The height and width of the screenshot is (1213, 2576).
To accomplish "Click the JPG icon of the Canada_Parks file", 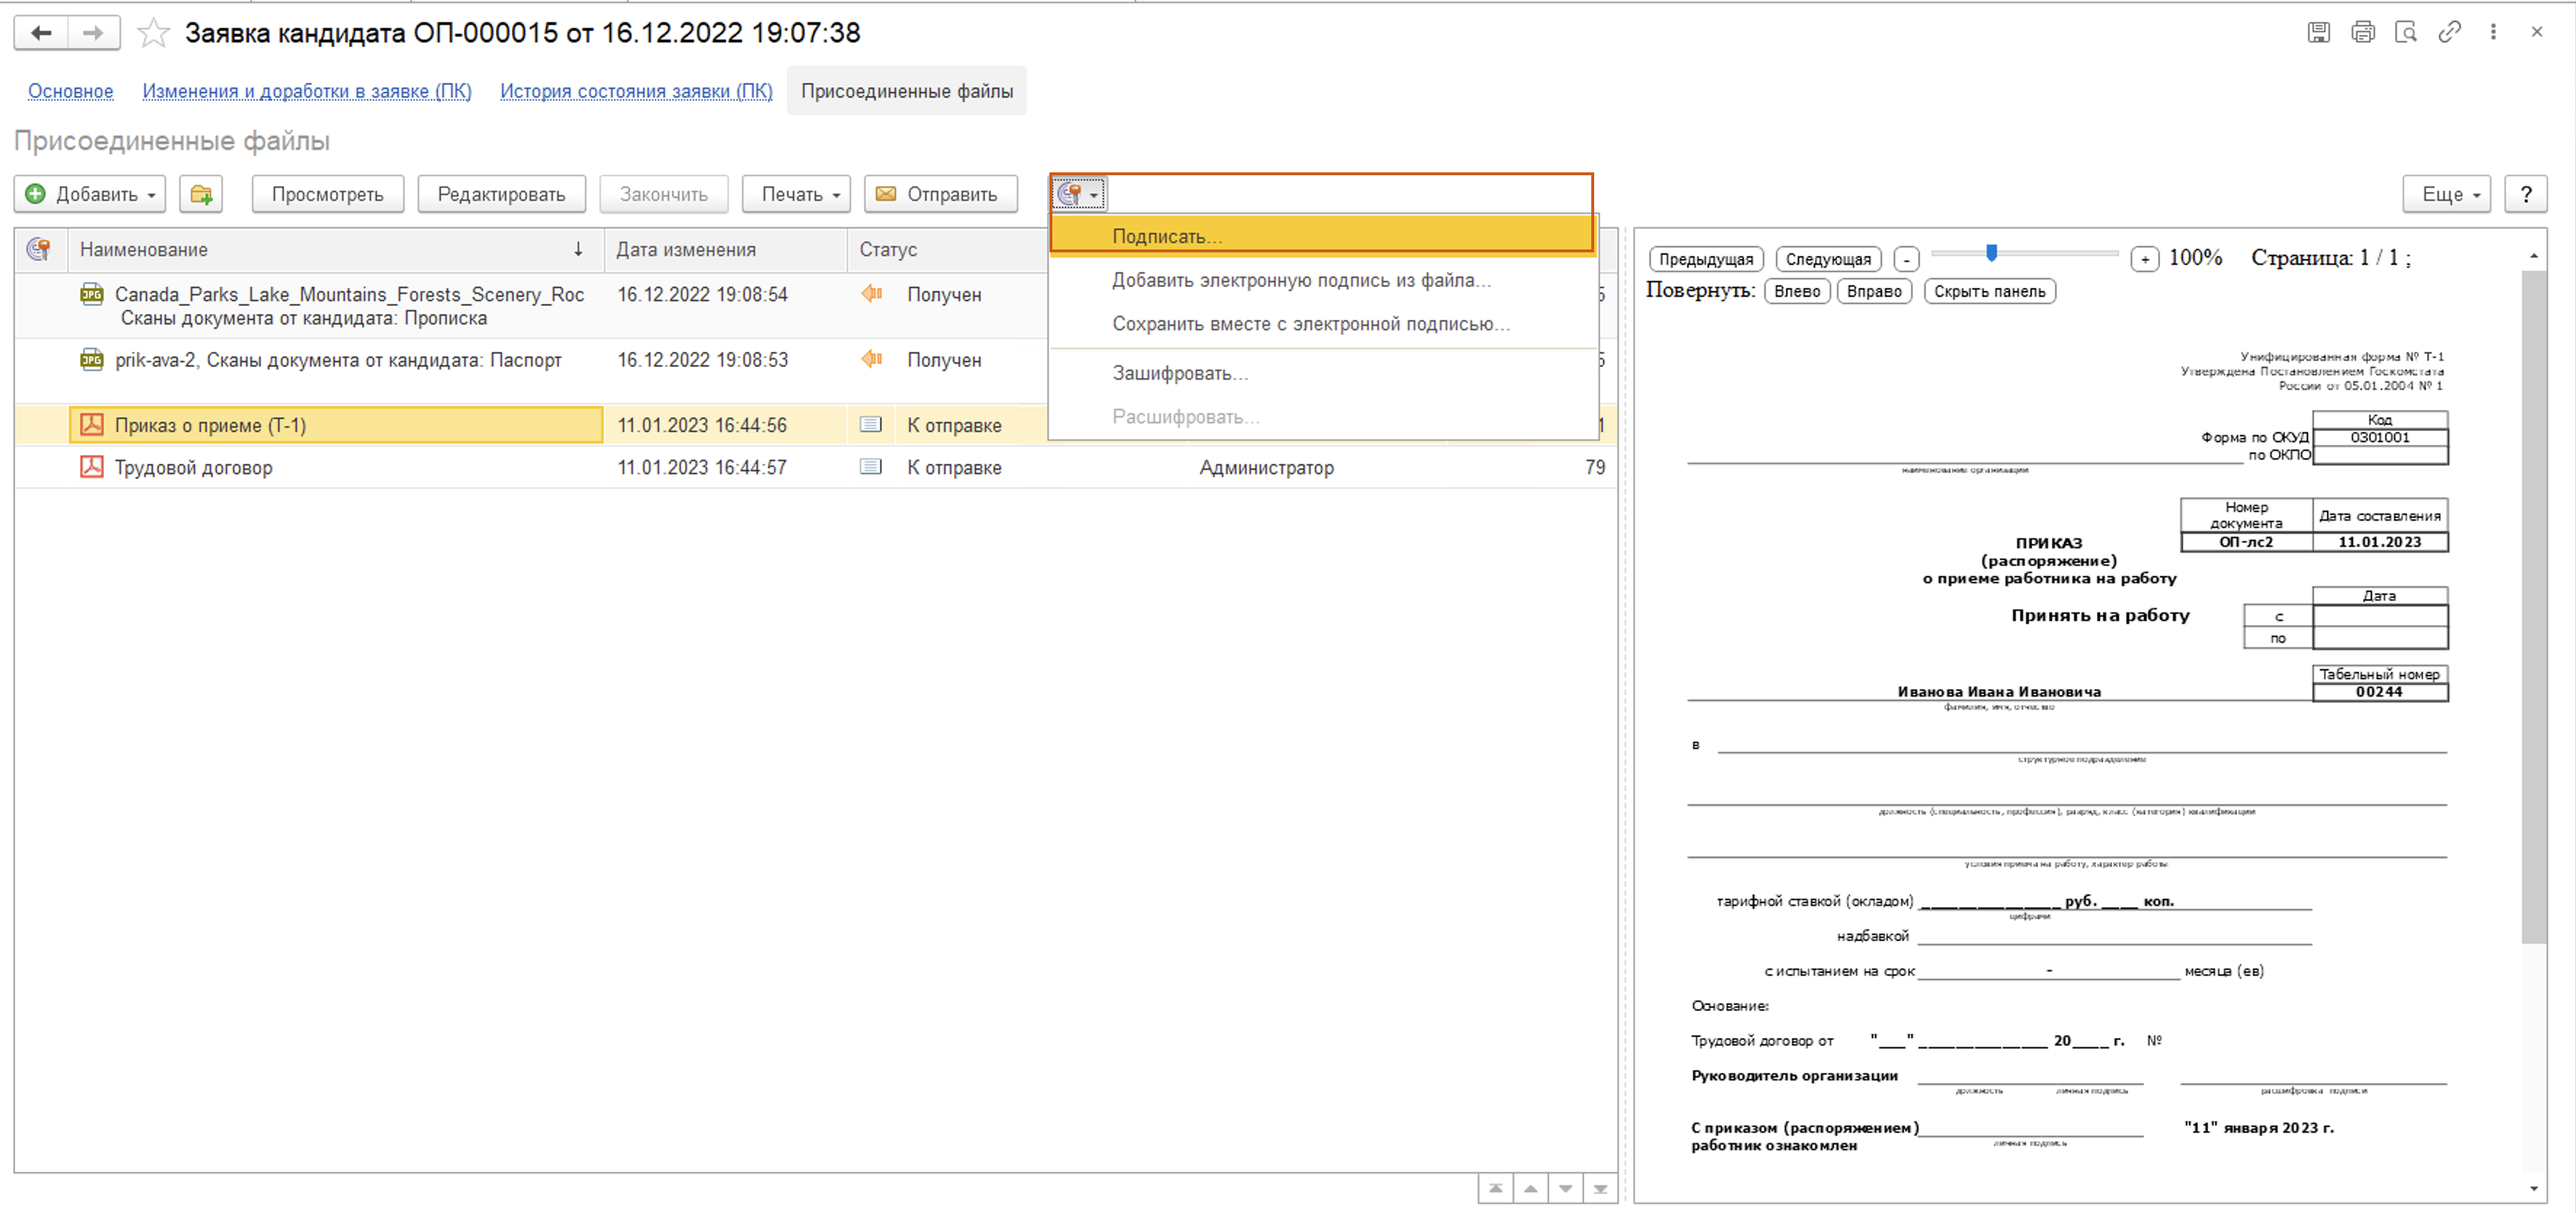I will coord(92,294).
